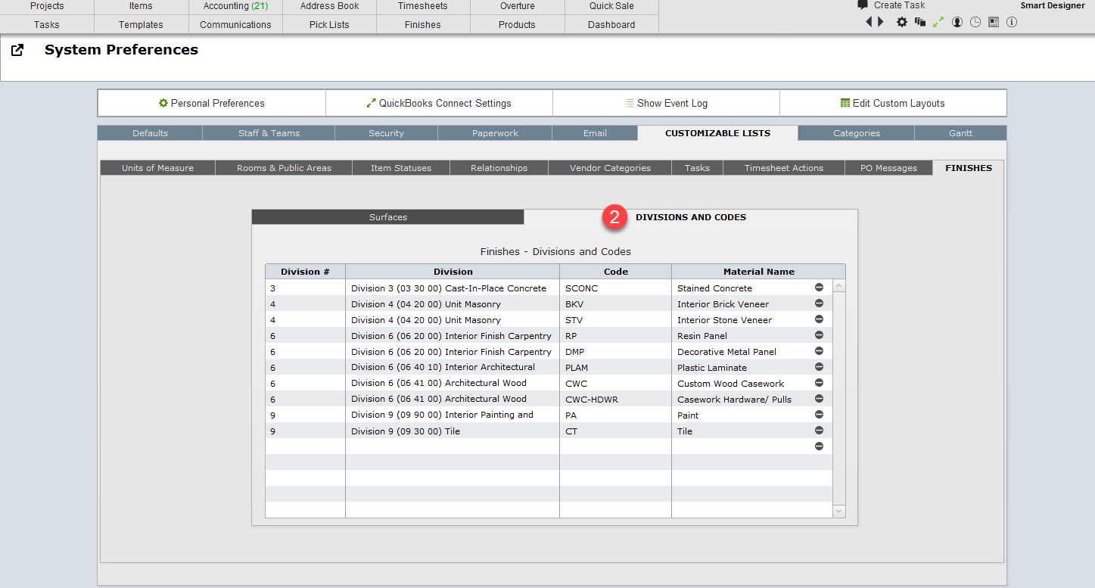Open settings via the top gear icon
The image size is (1095, 588).
click(x=902, y=22)
